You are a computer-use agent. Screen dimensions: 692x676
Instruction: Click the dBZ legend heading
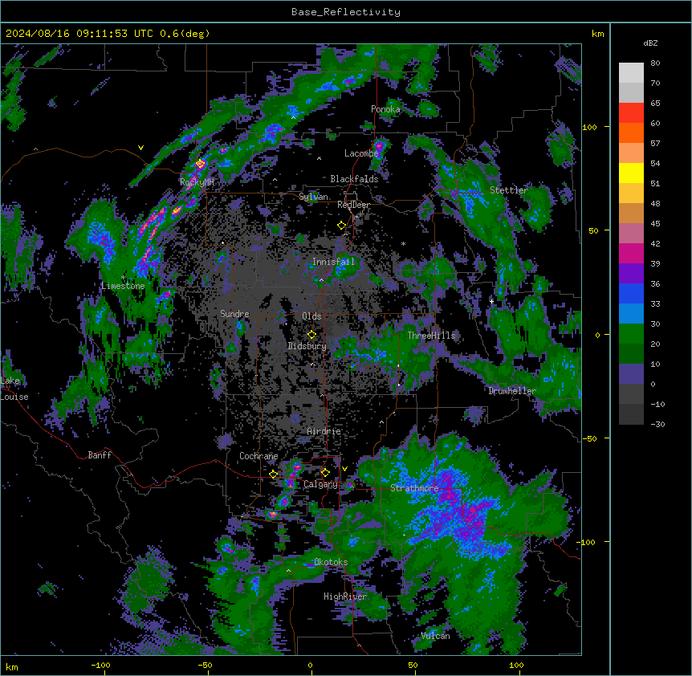(x=650, y=43)
